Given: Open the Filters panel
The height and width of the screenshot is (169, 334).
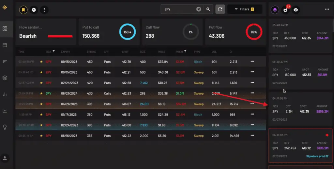Looking at the screenshot, I should click(x=245, y=9).
